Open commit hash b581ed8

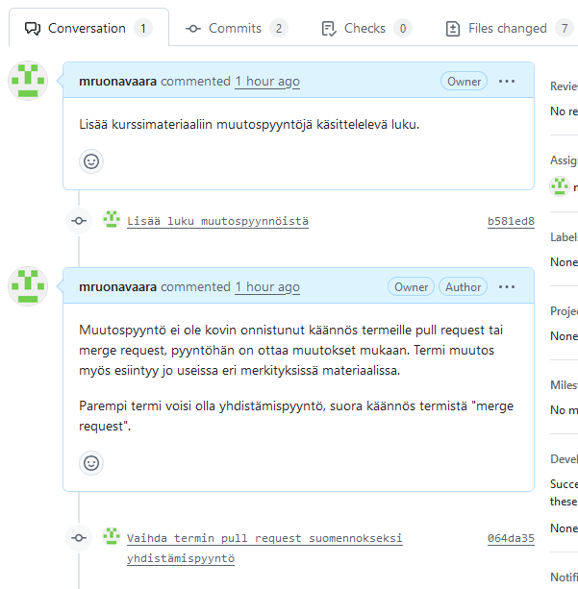tap(511, 221)
